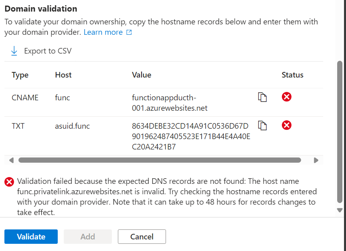
Task: Click the failed status icon for TXT record
Action: 286,125
